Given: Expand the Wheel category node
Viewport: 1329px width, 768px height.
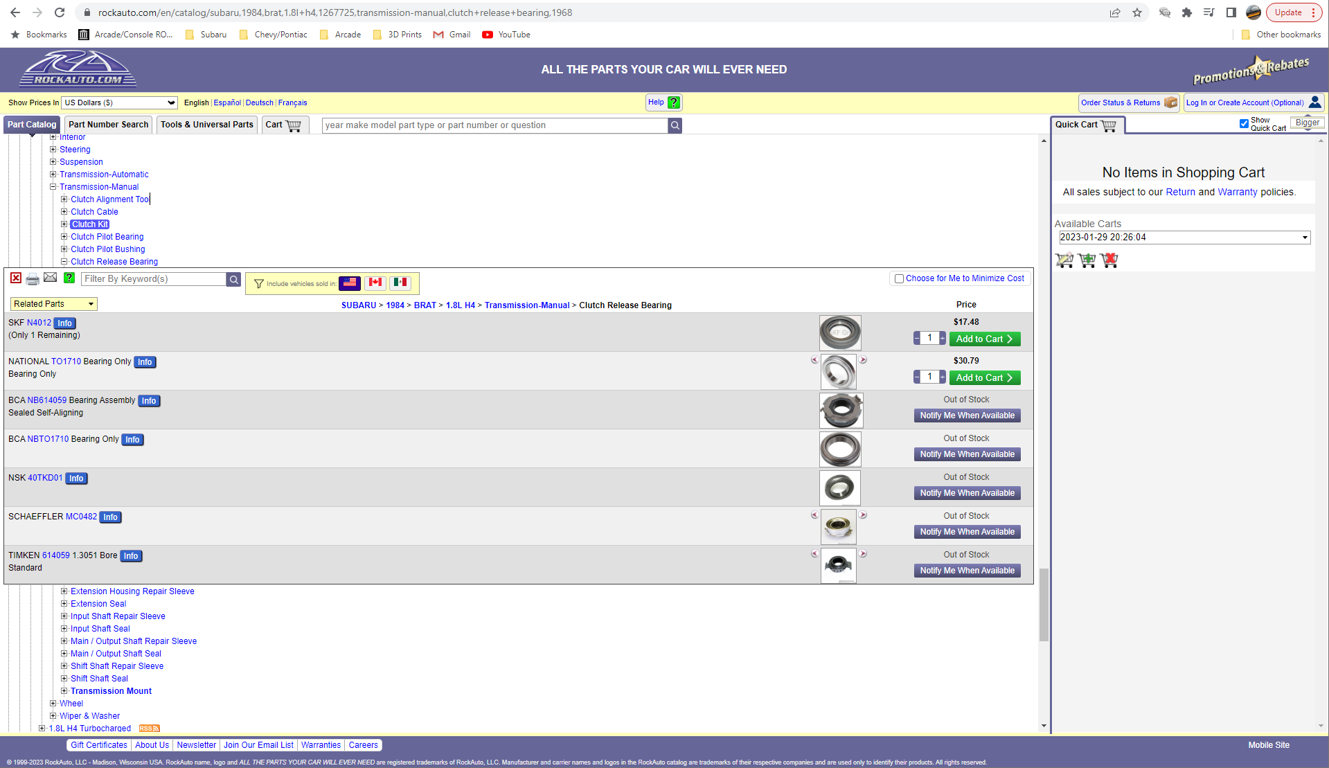Looking at the screenshot, I should (53, 704).
